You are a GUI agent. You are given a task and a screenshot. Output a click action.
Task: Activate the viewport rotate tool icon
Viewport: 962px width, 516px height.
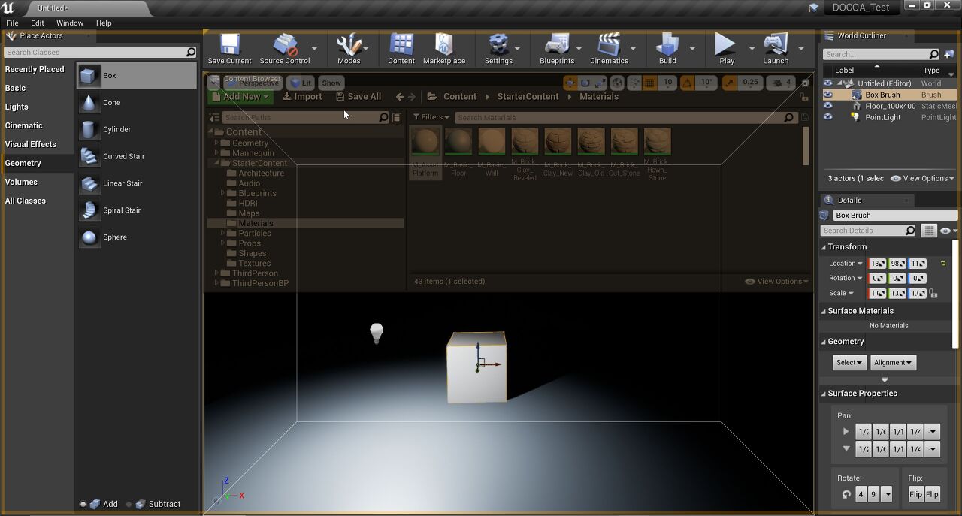tap(585, 83)
